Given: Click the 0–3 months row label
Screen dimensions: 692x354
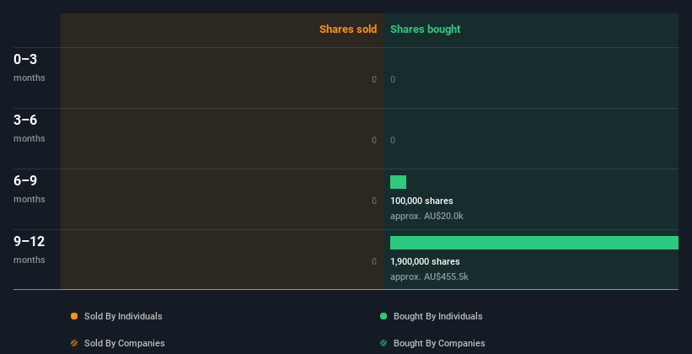Looking at the screenshot, I should pos(30,67).
